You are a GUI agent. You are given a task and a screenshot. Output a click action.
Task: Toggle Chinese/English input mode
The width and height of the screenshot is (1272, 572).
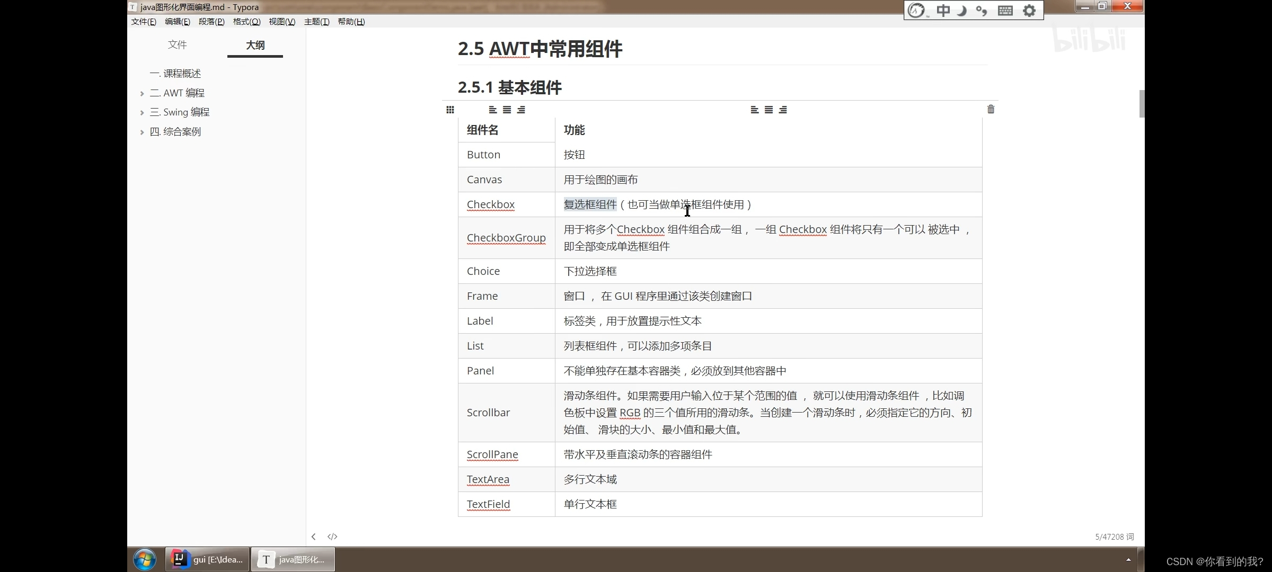(943, 10)
